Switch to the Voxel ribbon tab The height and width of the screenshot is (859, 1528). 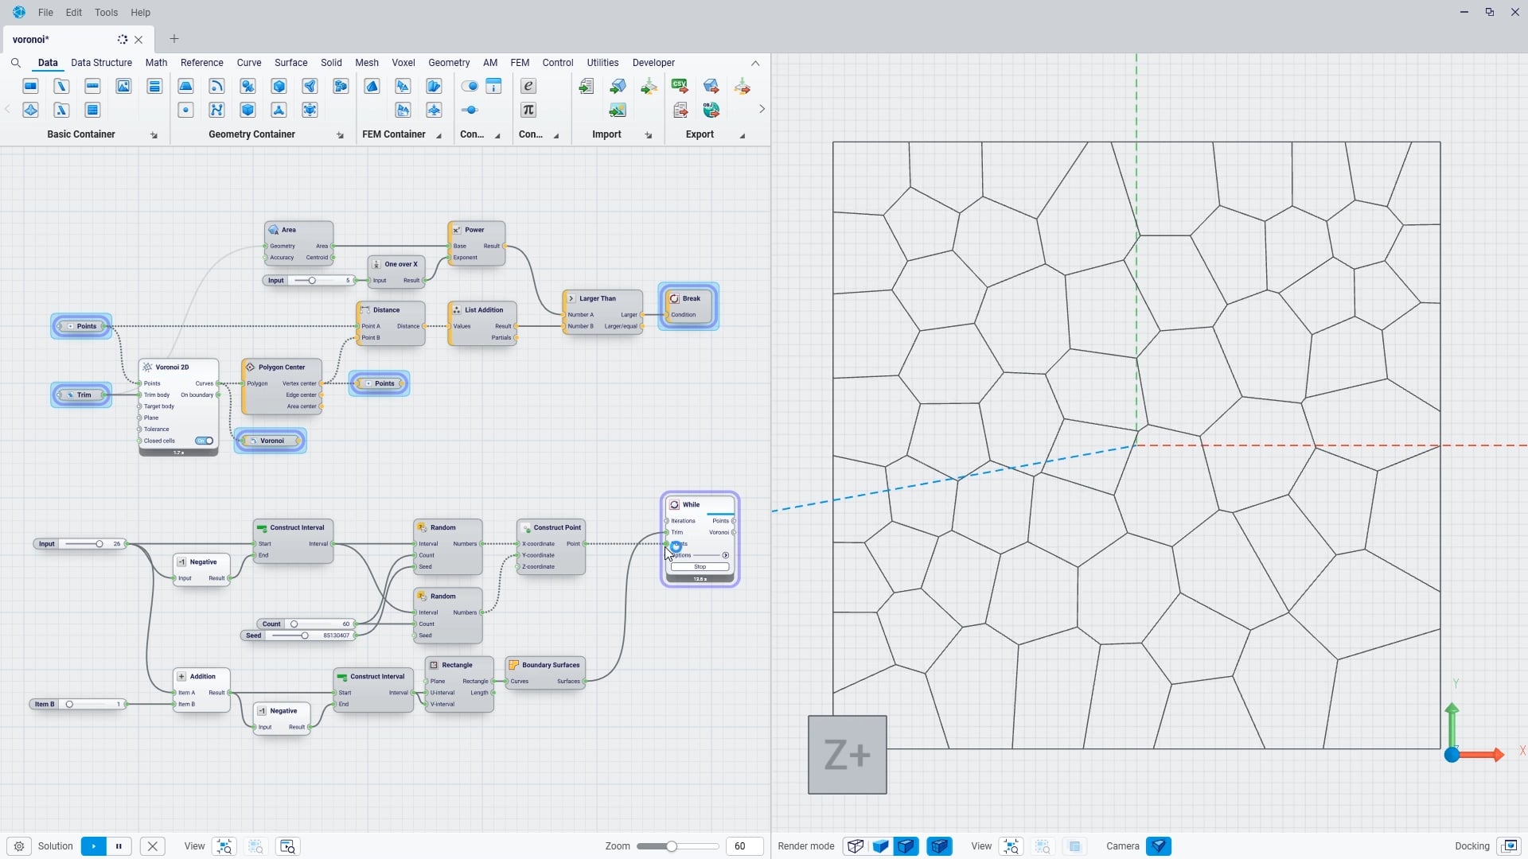pyautogui.click(x=403, y=63)
